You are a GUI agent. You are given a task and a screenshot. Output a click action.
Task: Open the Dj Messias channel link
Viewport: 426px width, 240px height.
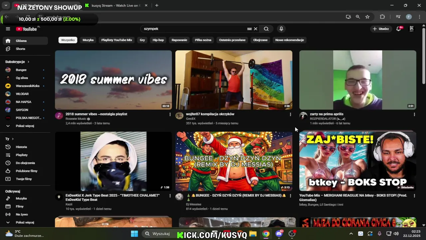point(194,204)
